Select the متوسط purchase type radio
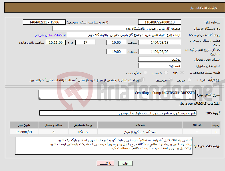This screenshot has height=171, width=225. click(171, 80)
